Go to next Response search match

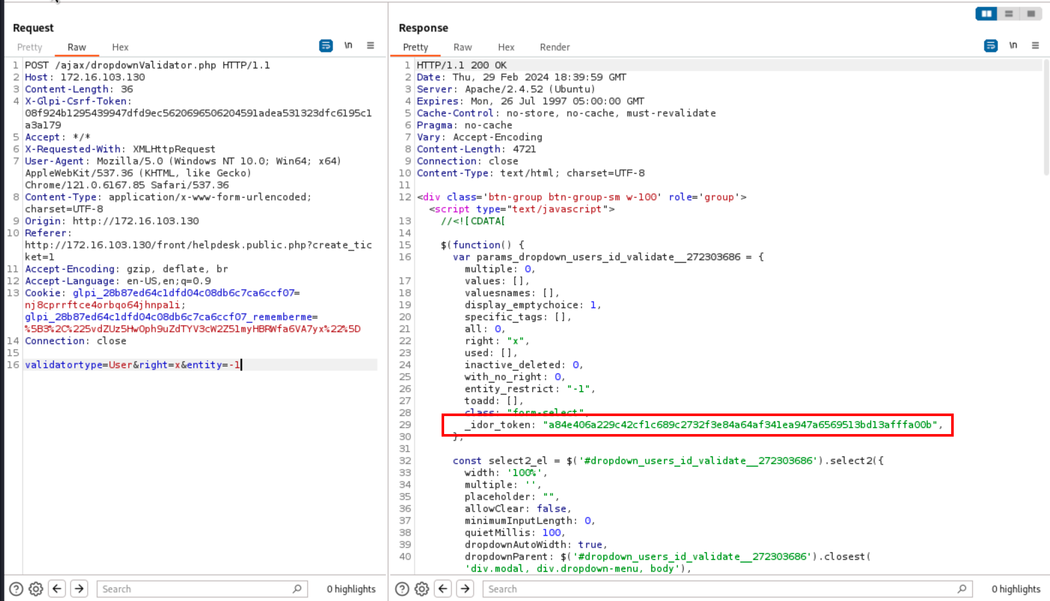pyautogui.click(x=465, y=589)
